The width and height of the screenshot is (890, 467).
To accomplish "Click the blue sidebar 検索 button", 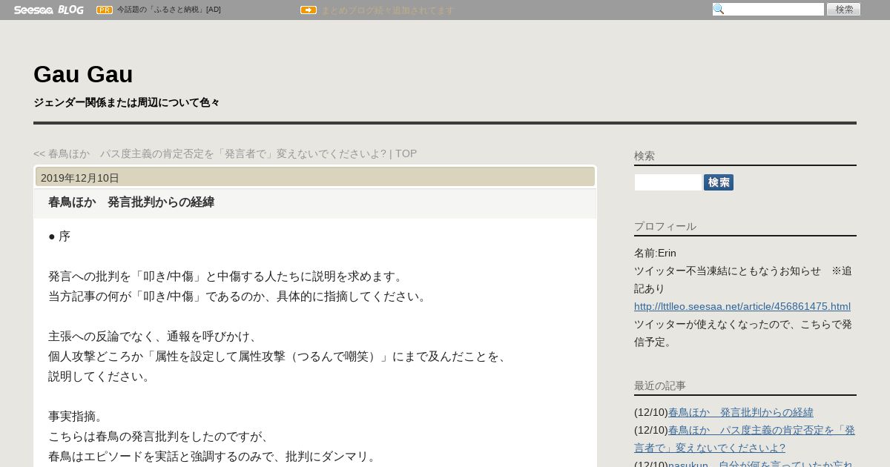I will coord(719,182).
